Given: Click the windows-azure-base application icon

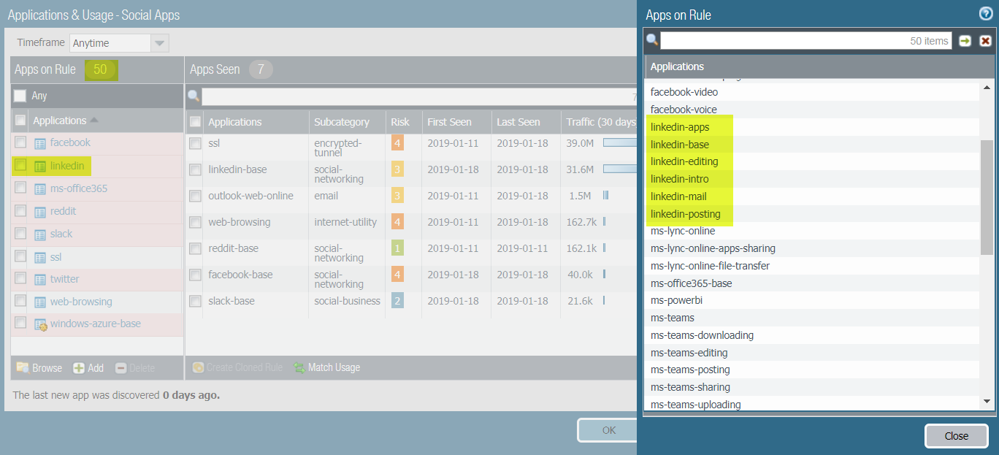Looking at the screenshot, I should pos(40,324).
